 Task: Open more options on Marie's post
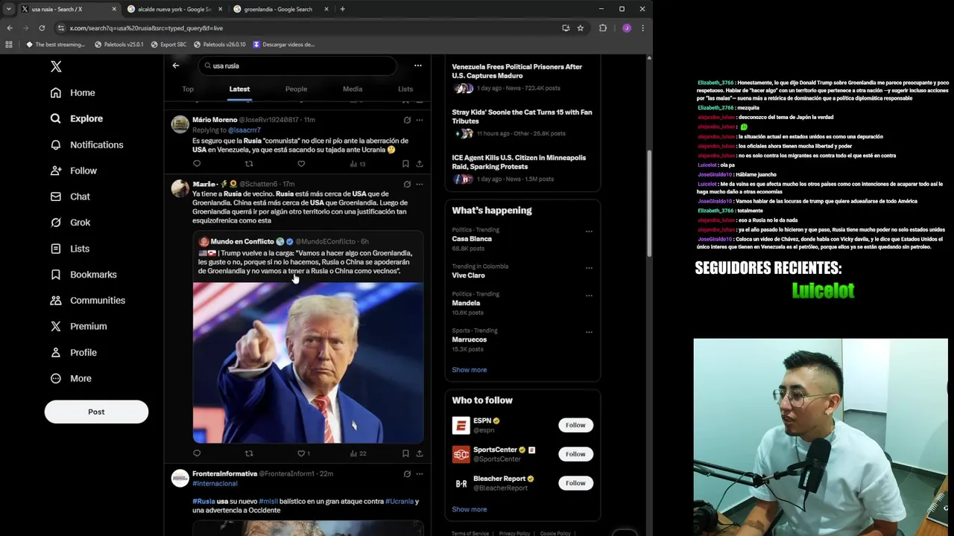(x=420, y=184)
